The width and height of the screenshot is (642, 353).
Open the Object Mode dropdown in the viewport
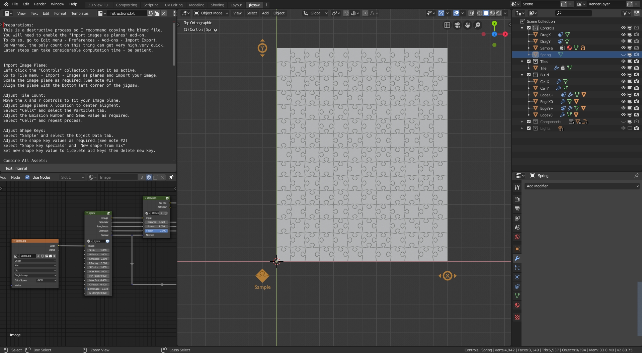click(x=210, y=13)
